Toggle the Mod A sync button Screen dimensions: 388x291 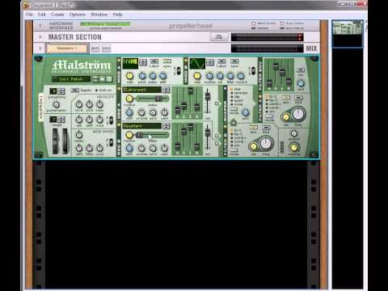pyautogui.click(x=167, y=61)
